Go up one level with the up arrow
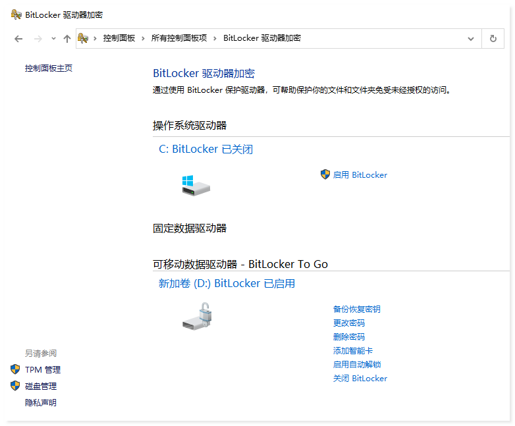This screenshot has height=426, width=515. pyautogui.click(x=67, y=39)
